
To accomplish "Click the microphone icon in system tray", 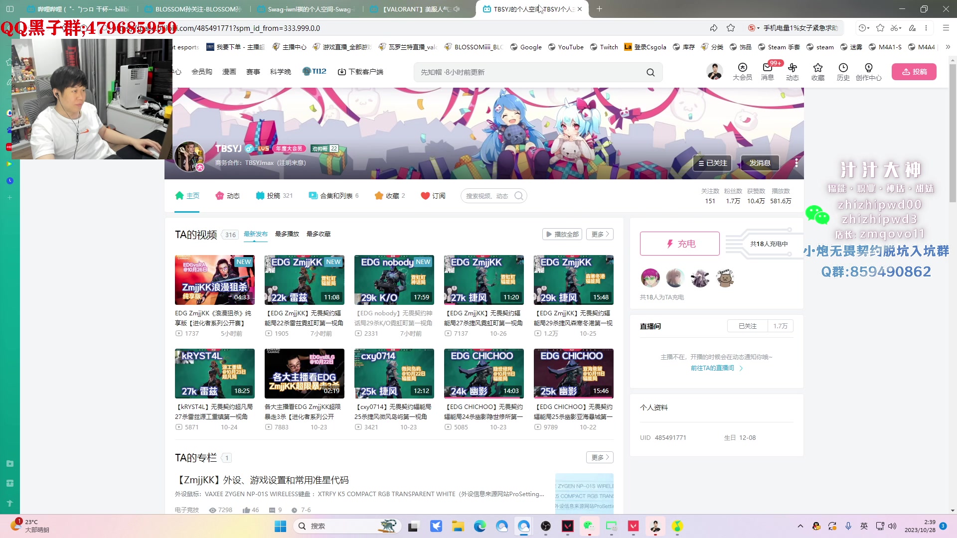I will [x=848, y=526].
